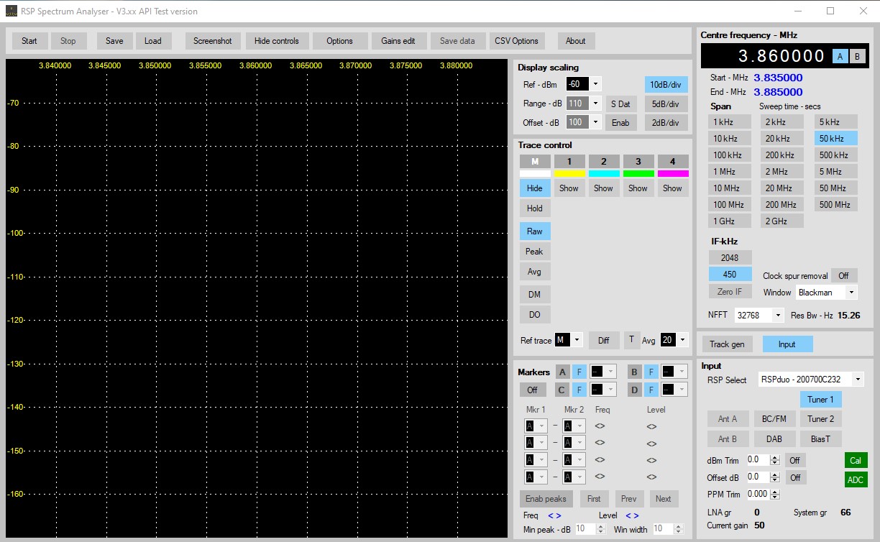Open CSV Options
The image size is (880, 542).
tap(517, 41)
